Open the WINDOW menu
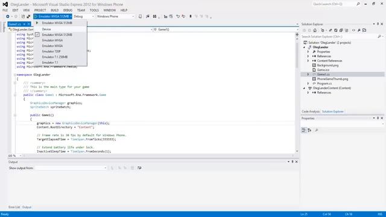Viewport: 386px width, 217px height. [110, 10]
